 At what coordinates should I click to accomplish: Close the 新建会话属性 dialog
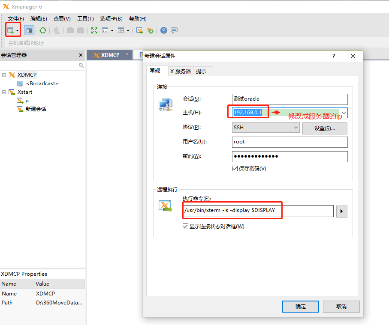[353, 56]
